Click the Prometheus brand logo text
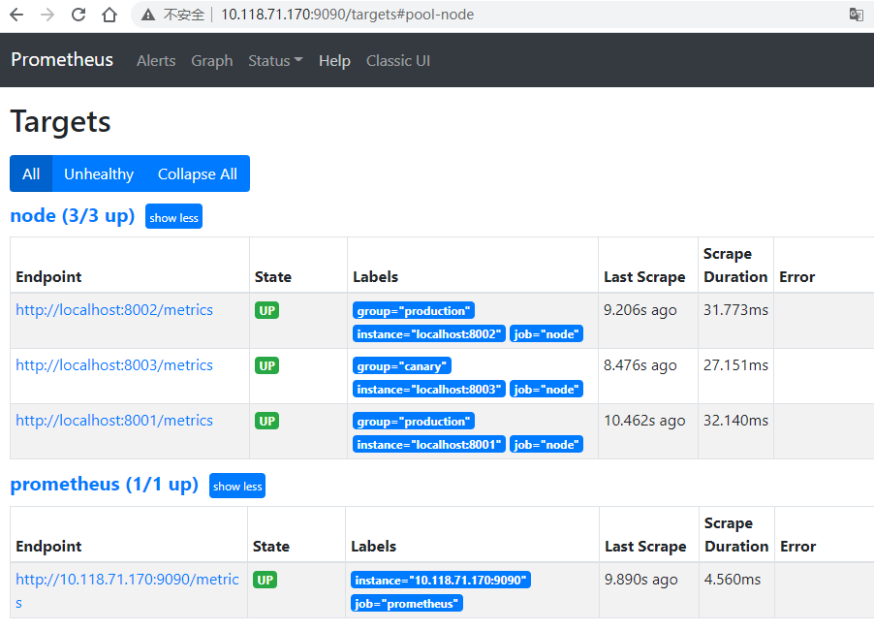This screenshot has height=630, width=874. (62, 59)
